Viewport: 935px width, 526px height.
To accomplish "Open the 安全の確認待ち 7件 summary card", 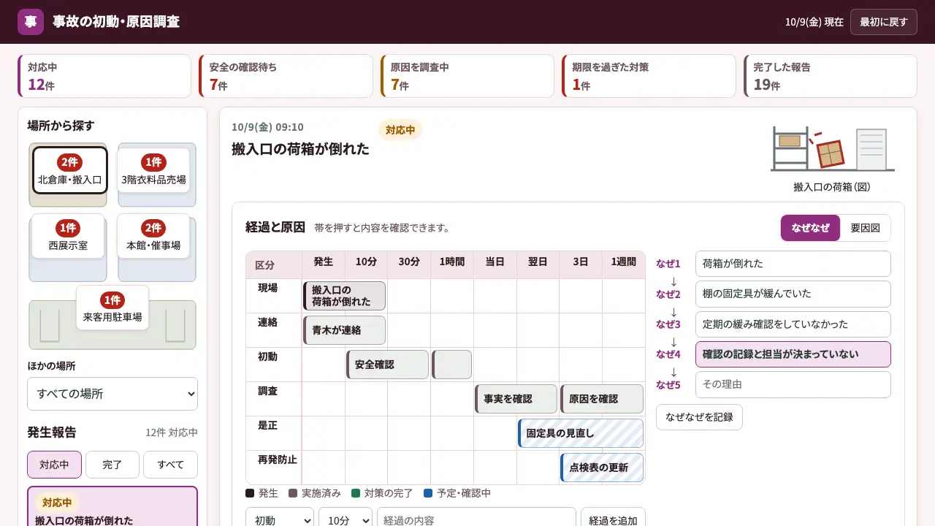I will tap(286, 76).
